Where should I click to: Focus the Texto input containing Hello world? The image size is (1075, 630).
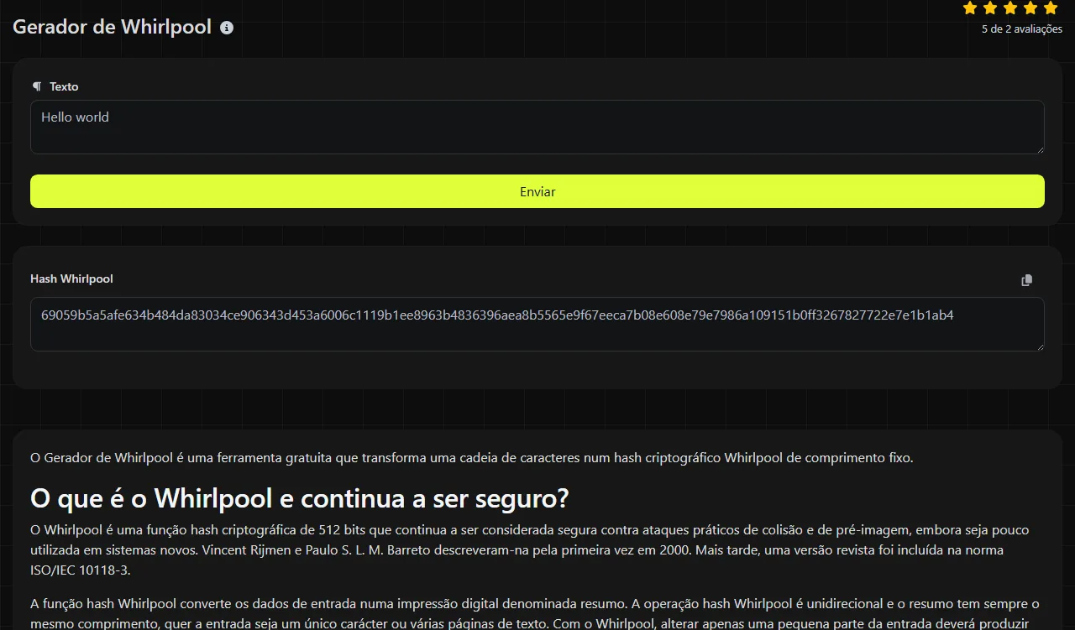point(537,128)
